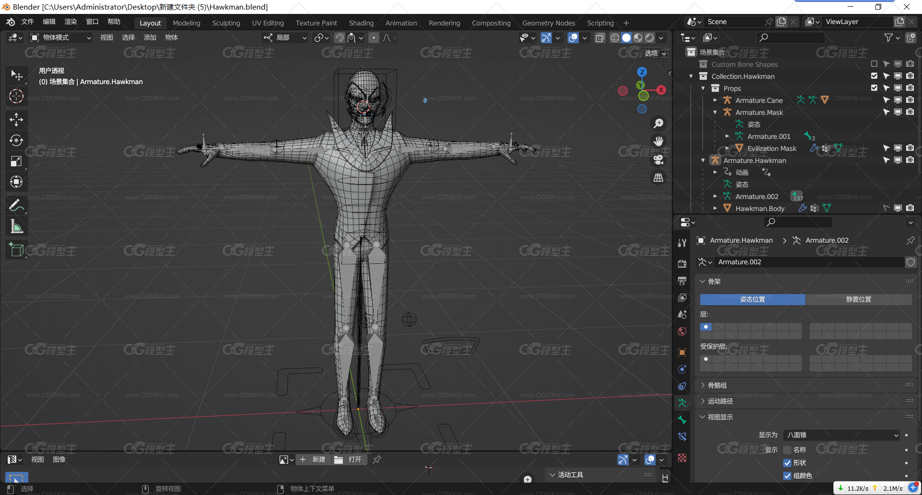Select the Rotate tool
The image size is (922, 495).
(16, 140)
